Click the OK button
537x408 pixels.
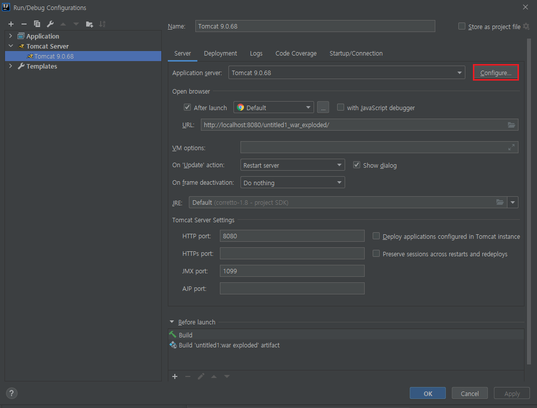coord(428,393)
